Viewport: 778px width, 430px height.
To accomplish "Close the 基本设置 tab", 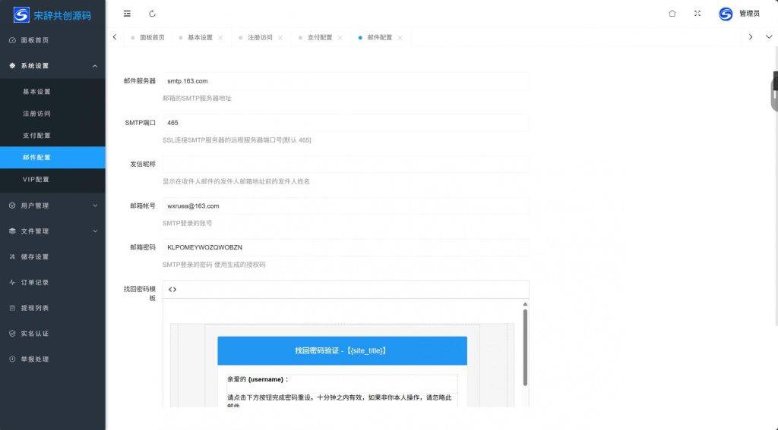I will [220, 38].
